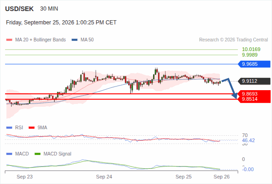Click the Research Trading Central copyright text
Image resolution: width=272 pixels, height=184 pixels.
233,40
